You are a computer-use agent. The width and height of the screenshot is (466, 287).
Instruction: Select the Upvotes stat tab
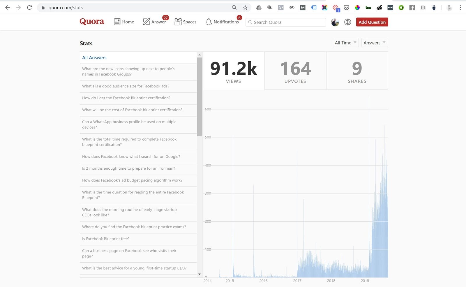295,71
